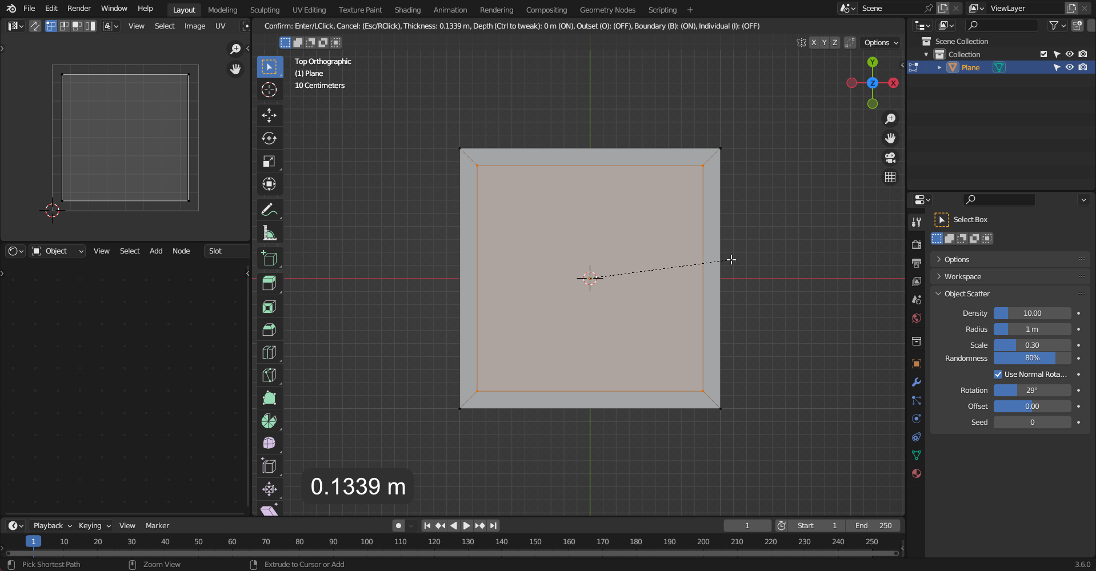Image resolution: width=1096 pixels, height=571 pixels.
Task: Select the Rotate tool
Action: click(269, 138)
